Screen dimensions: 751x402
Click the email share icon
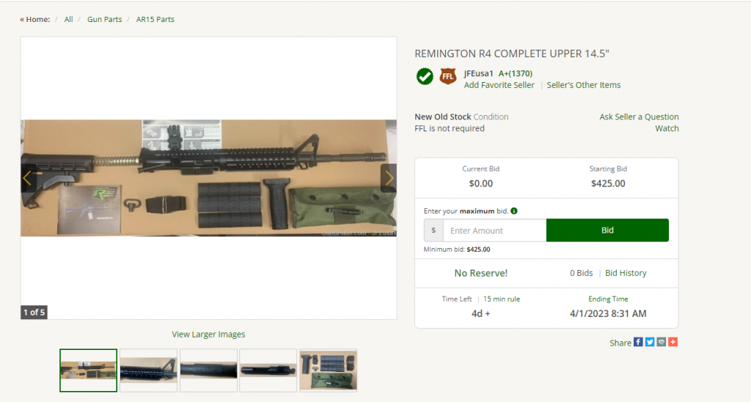(662, 342)
